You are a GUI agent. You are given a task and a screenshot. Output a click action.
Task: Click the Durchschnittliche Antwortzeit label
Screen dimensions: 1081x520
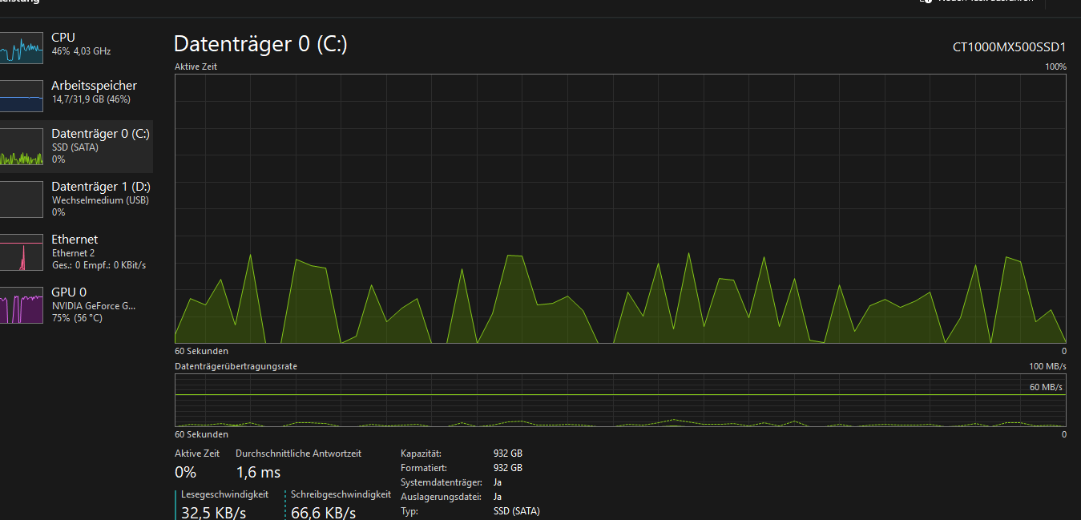[298, 453]
